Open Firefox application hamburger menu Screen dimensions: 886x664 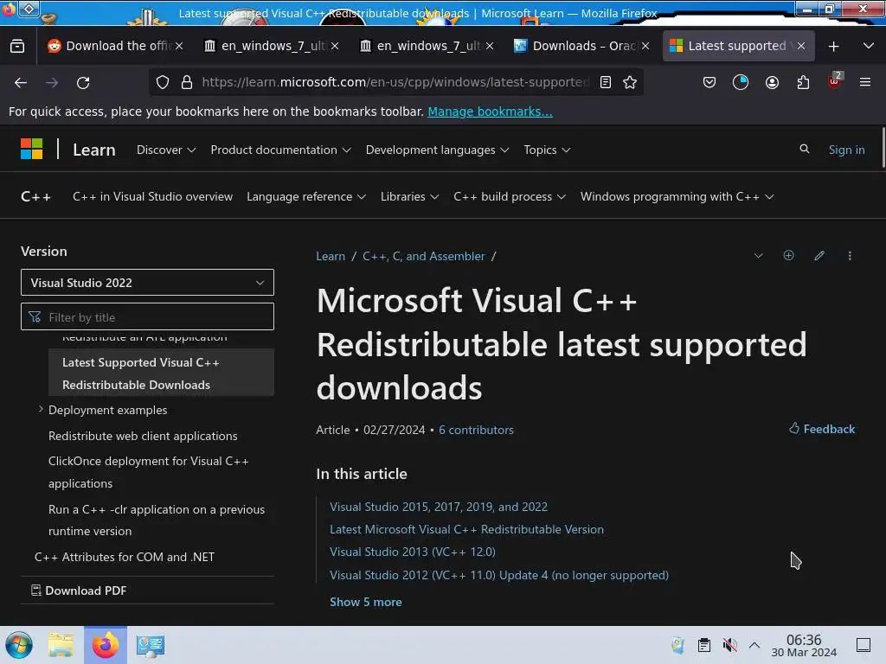pos(865,82)
